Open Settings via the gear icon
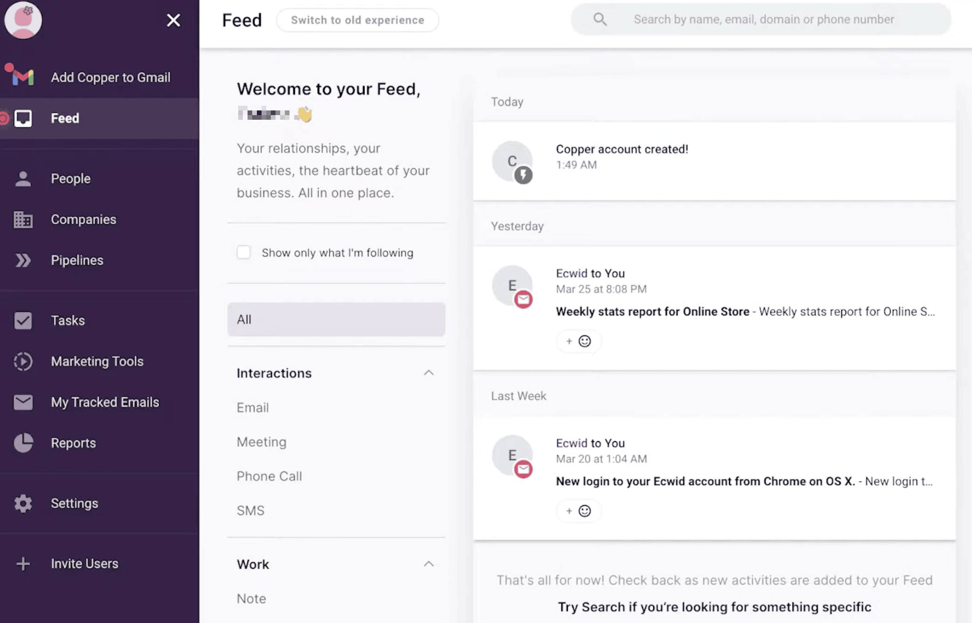972x623 pixels. pyautogui.click(x=22, y=503)
